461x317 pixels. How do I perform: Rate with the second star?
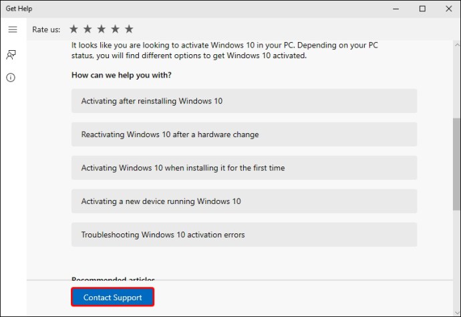[88, 29]
